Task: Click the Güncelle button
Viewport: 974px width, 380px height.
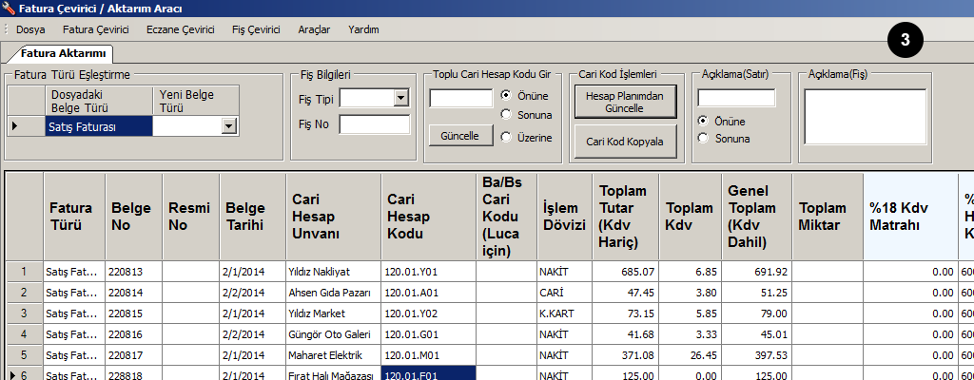Action: coord(458,136)
